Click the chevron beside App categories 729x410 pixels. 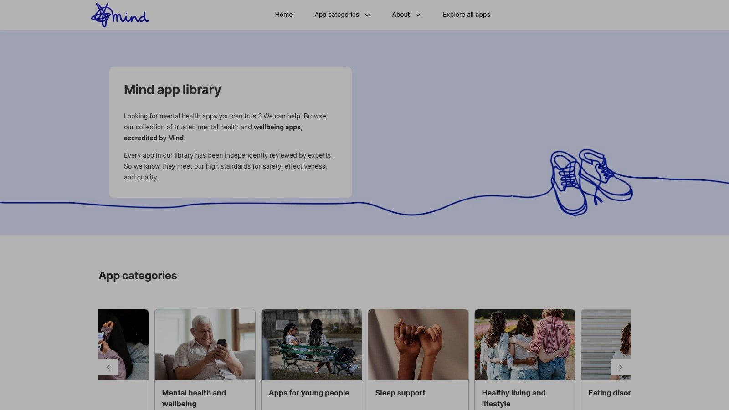[x=367, y=15]
